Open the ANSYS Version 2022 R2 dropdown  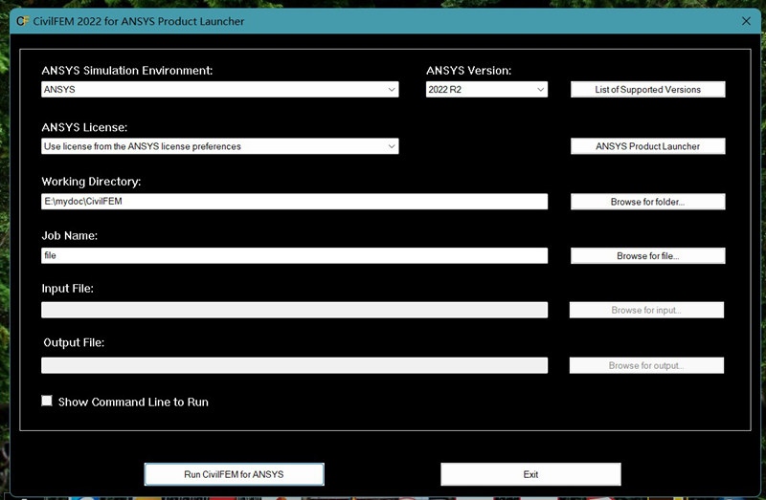[486, 89]
